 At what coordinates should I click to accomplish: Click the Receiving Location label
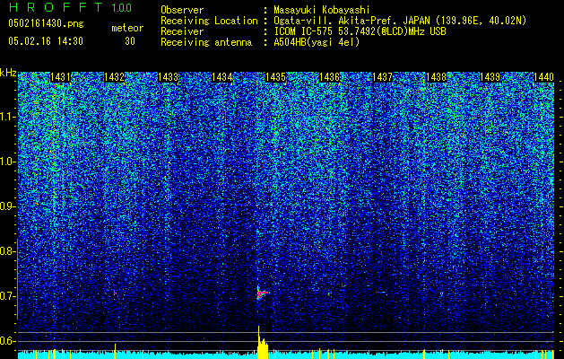pos(209,21)
